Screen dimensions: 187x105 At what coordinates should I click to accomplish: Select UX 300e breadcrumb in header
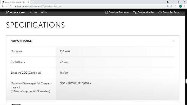[34, 12]
